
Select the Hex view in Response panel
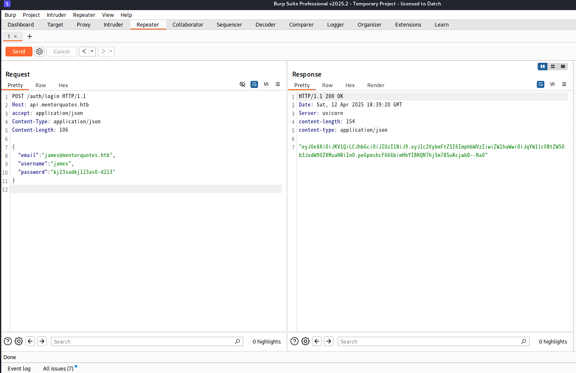350,85
